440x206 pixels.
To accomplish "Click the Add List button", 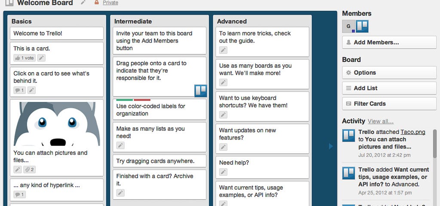I will pos(389,88).
